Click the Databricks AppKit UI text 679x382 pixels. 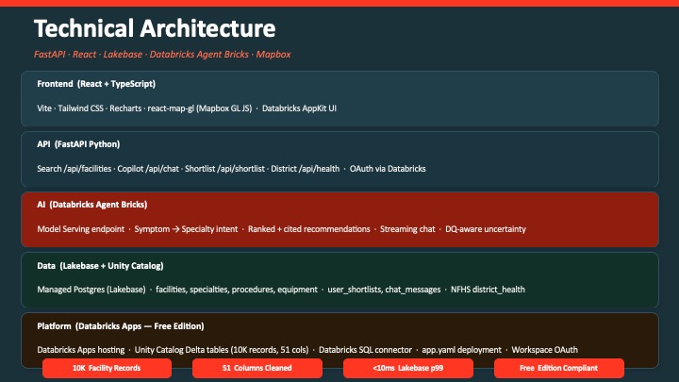pyautogui.click(x=299, y=108)
